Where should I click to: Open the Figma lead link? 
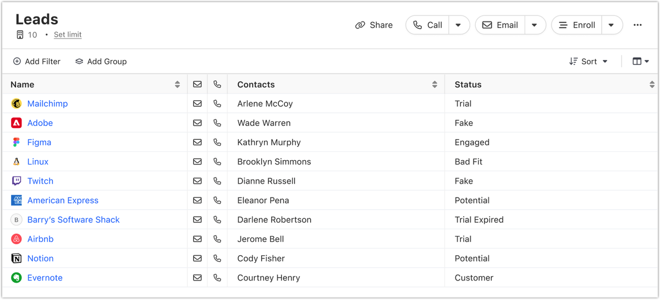point(39,142)
